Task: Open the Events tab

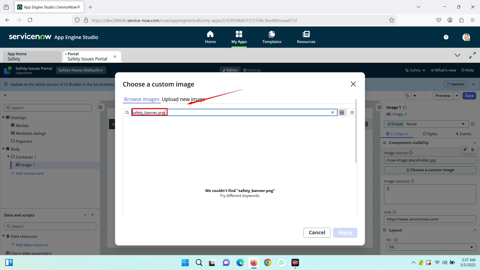Action: pos(463,134)
